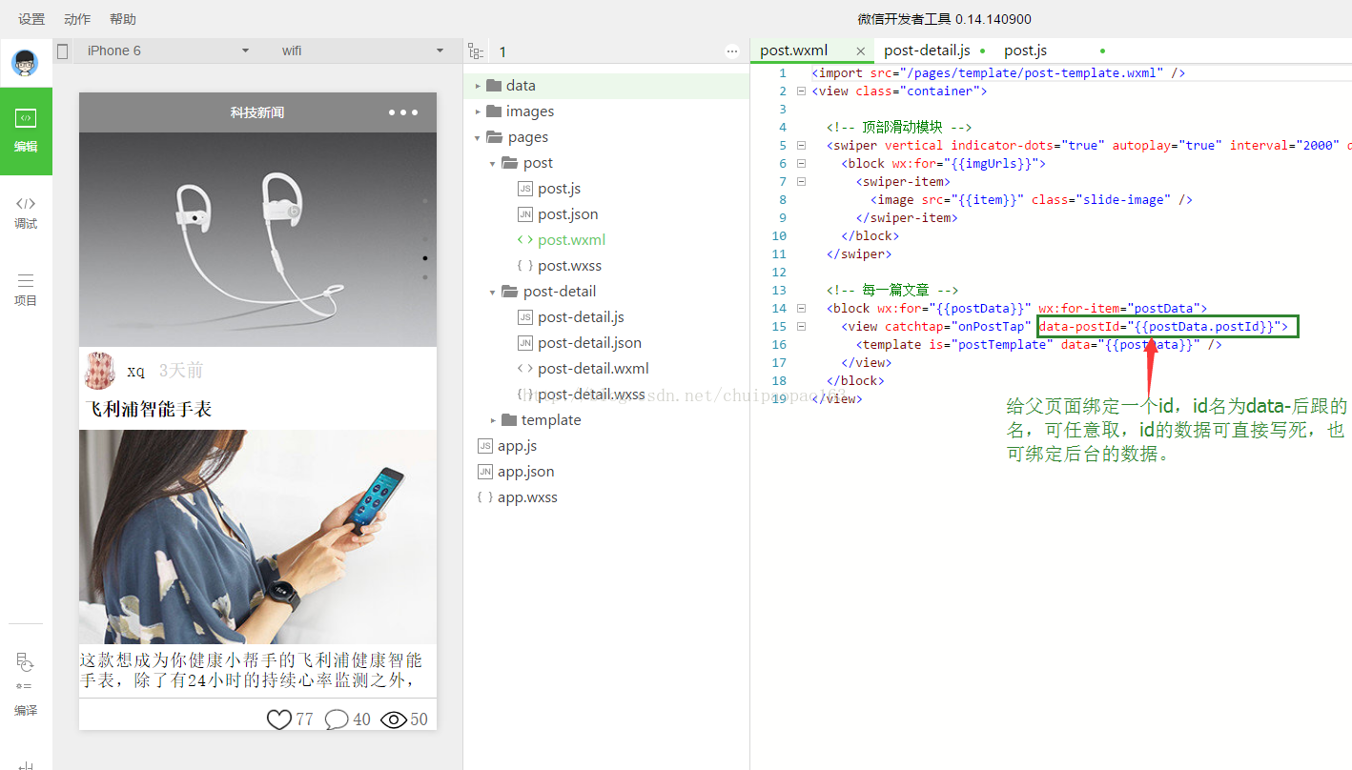Click the JN icon beside app.json
The width and height of the screenshot is (1352, 770).
coord(485,472)
